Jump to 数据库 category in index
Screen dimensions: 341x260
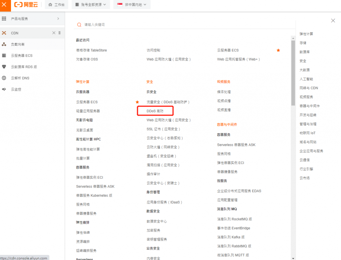(304, 52)
